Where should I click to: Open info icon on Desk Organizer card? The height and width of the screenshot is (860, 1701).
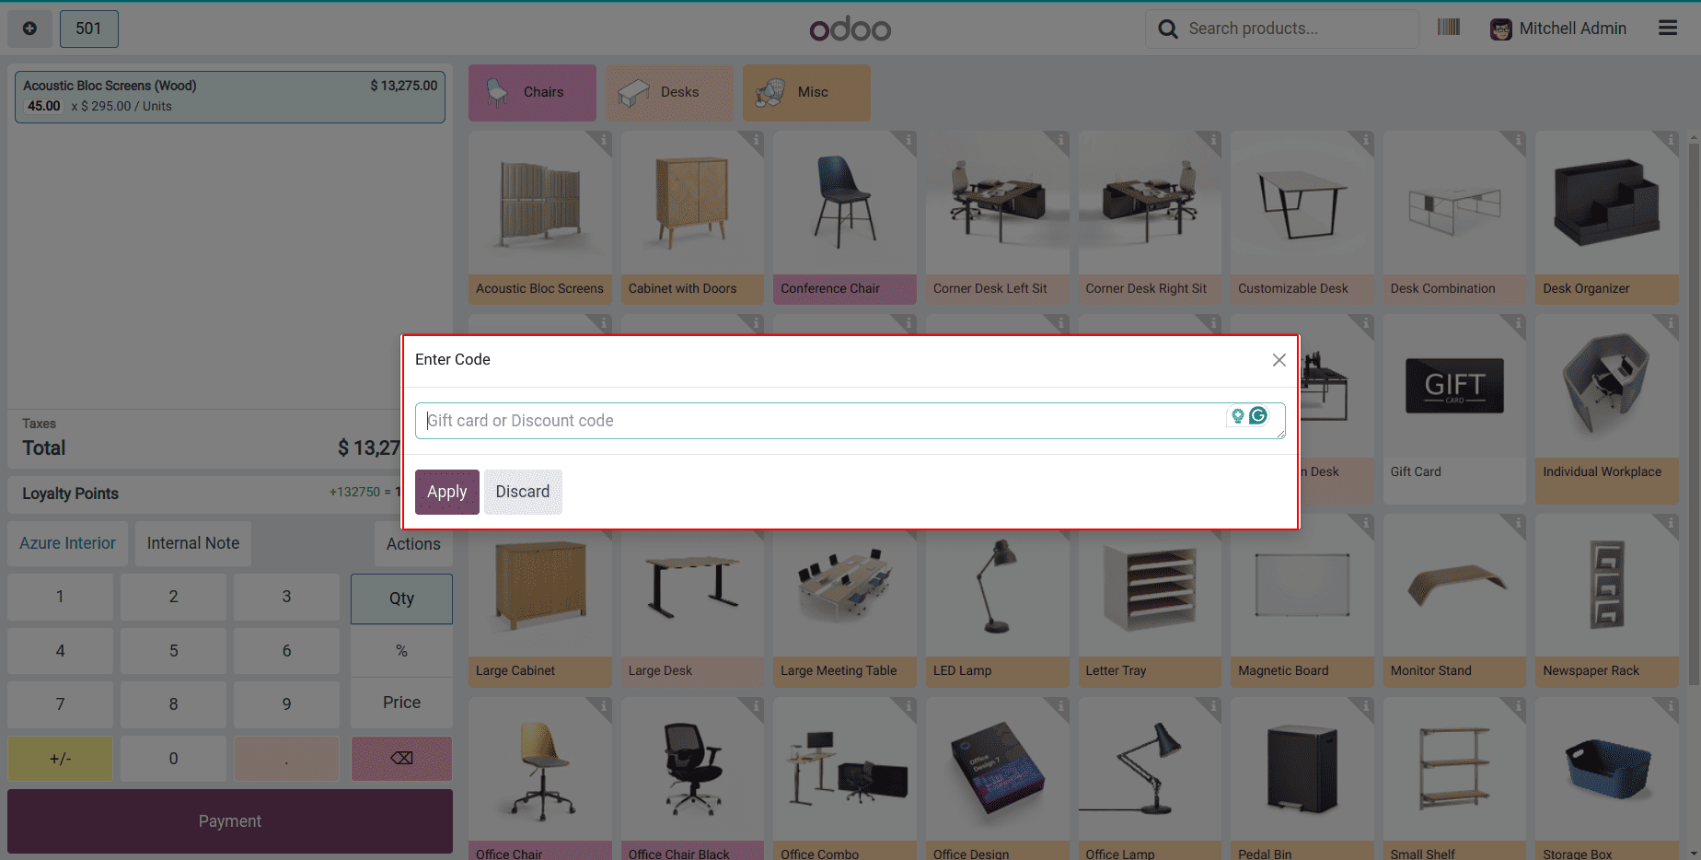click(x=1670, y=140)
